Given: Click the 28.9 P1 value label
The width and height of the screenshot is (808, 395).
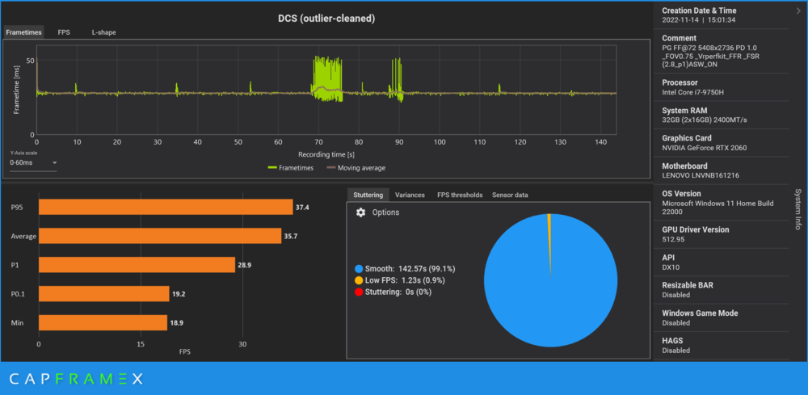Looking at the screenshot, I should [x=244, y=265].
